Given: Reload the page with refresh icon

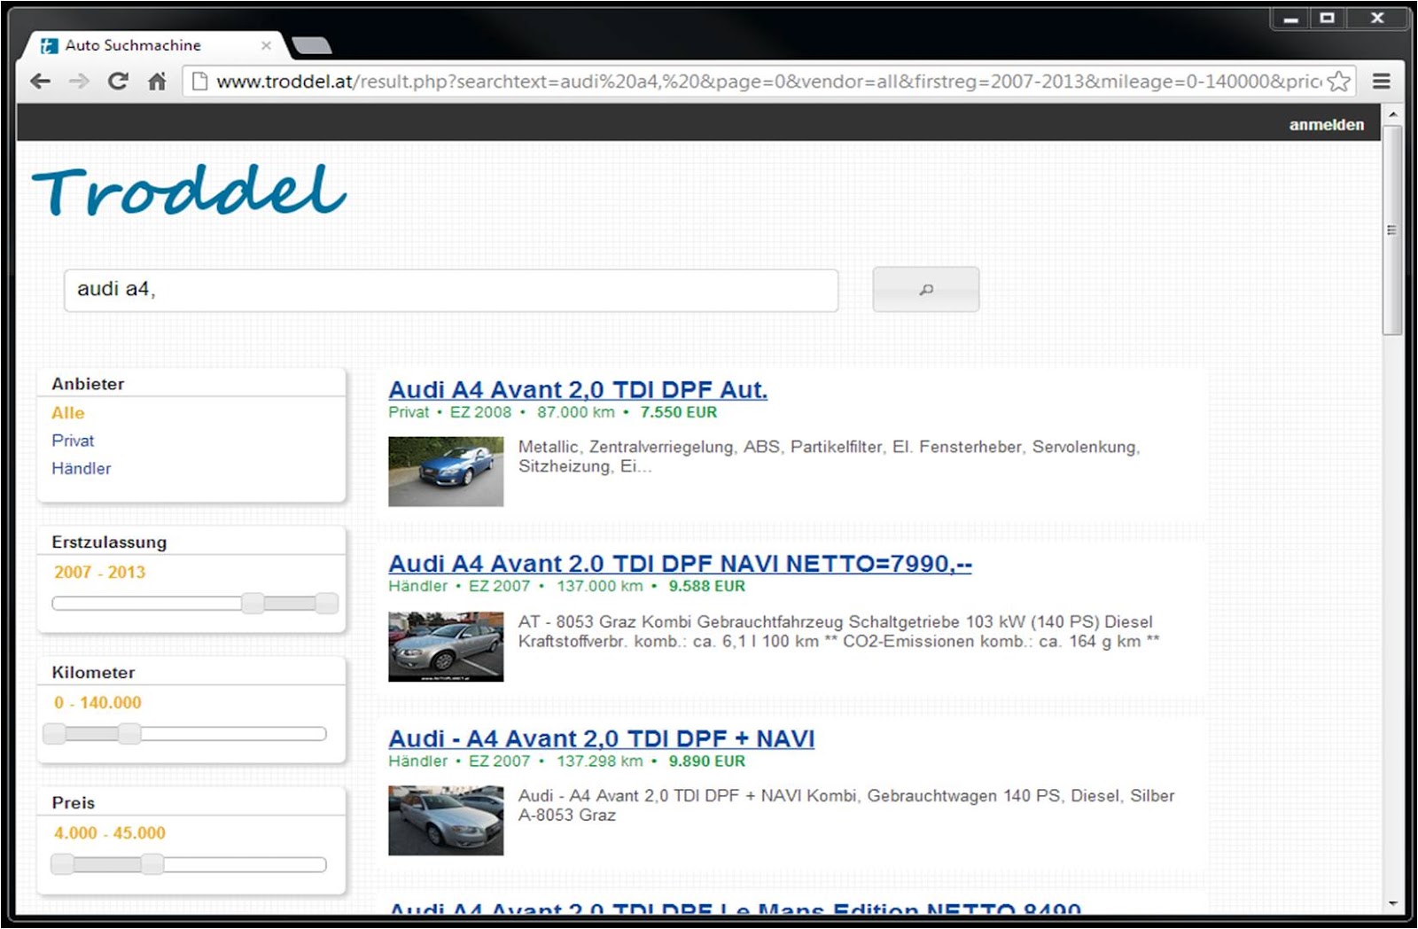Looking at the screenshot, I should (x=117, y=82).
